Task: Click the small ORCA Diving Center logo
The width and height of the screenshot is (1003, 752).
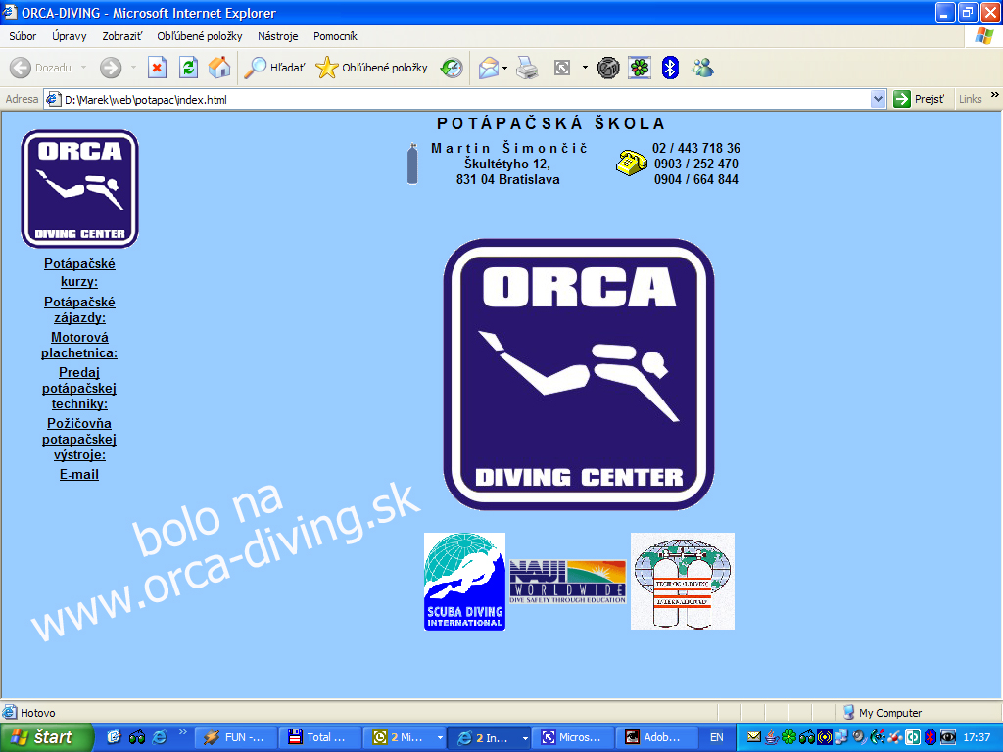Action: [80, 189]
